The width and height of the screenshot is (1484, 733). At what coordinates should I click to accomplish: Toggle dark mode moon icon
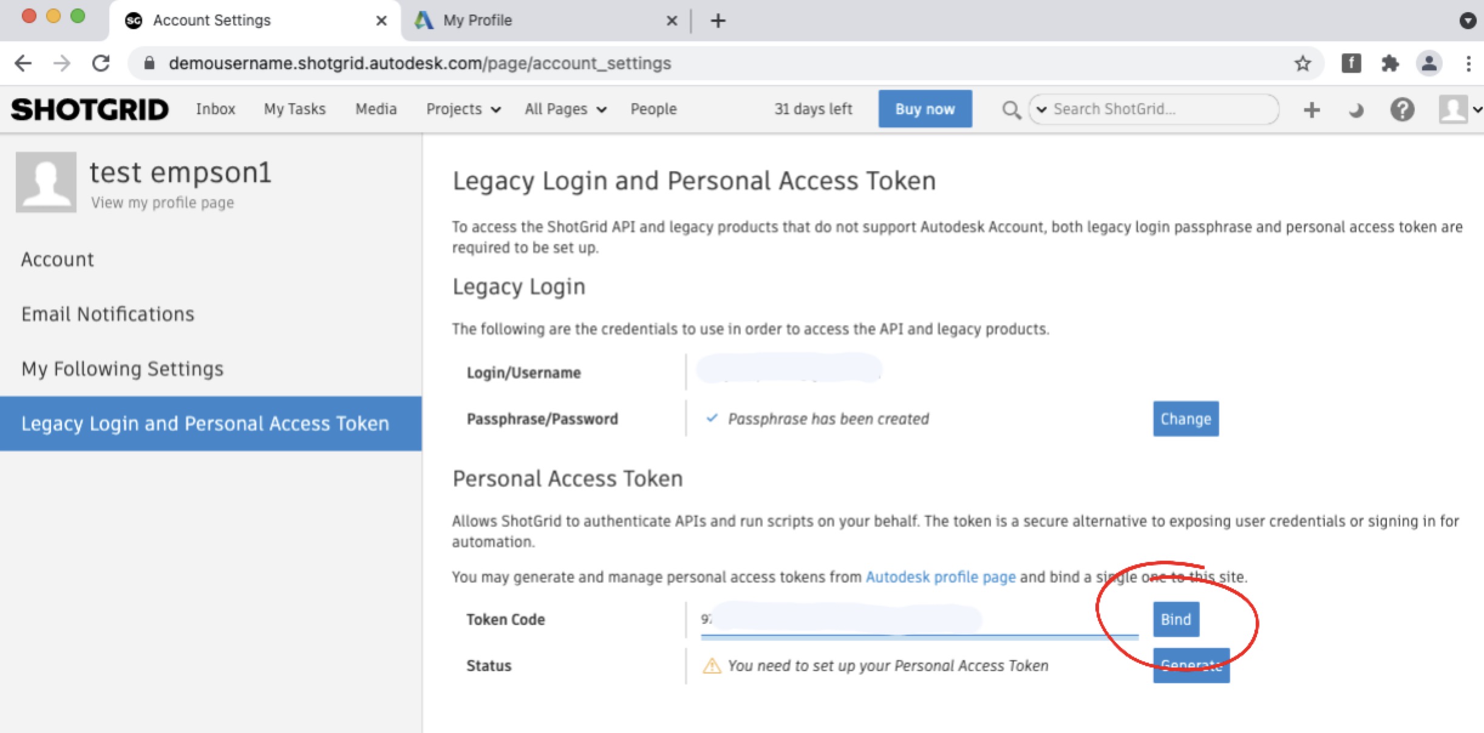1356,110
